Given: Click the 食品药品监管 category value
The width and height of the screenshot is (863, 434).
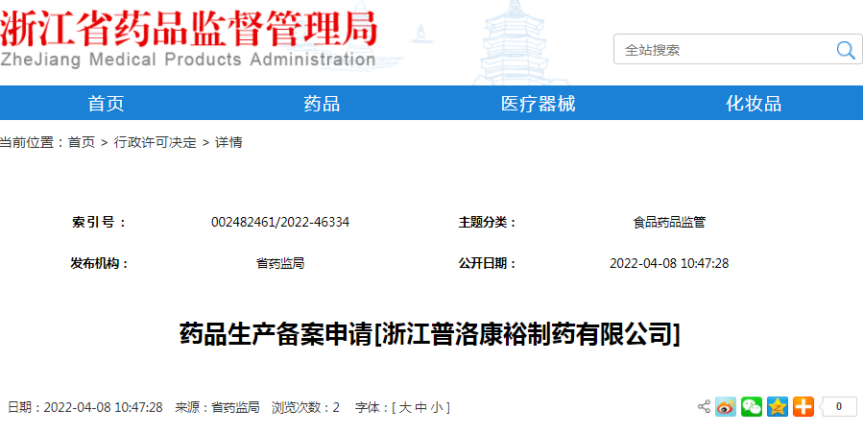Looking at the screenshot, I should pos(669,223).
